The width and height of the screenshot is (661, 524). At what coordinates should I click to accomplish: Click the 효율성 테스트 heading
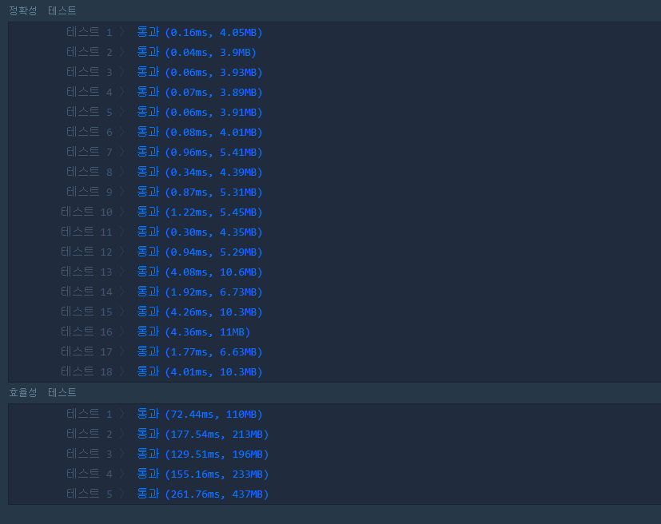click(42, 392)
